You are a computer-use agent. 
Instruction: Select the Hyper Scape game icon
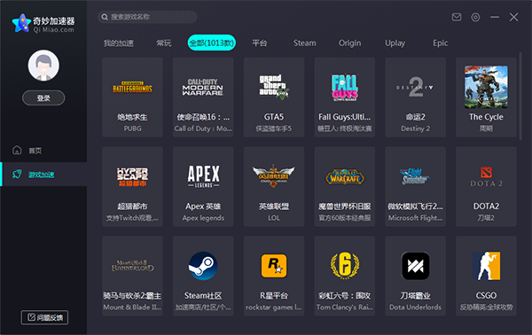132,176
